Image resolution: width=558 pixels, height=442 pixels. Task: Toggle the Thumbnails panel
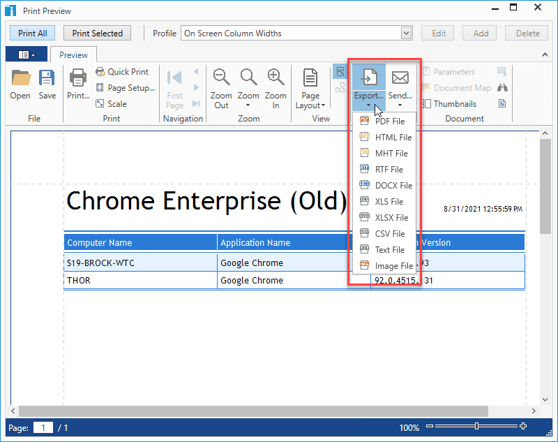click(x=449, y=103)
